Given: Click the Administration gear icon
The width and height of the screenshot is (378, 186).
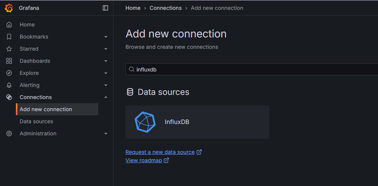Looking at the screenshot, I should click(x=9, y=133).
